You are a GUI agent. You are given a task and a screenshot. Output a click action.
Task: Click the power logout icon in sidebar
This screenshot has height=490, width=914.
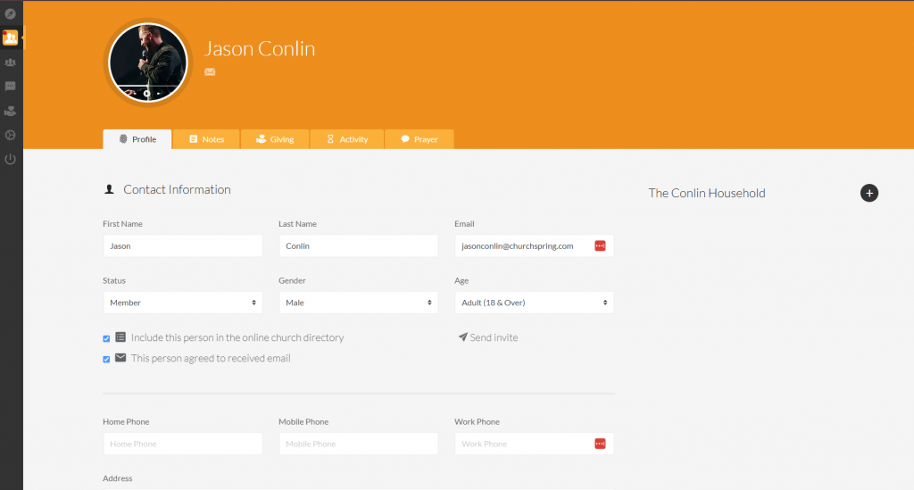tap(10, 159)
